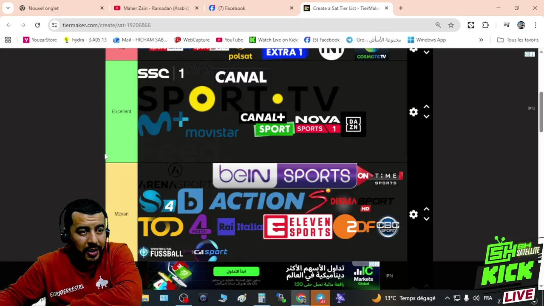The width and height of the screenshot is (544, 306).
Task: Open the tab search dropdown
Action: tap(8, 8)
